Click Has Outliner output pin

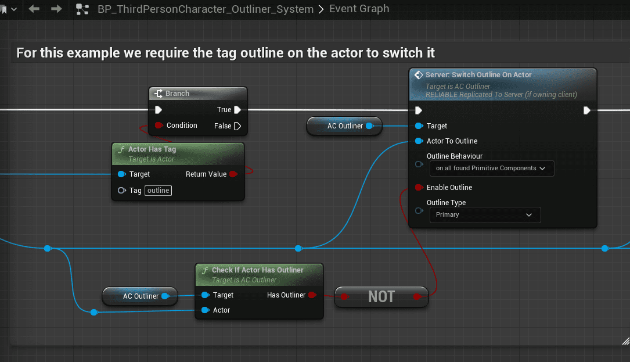point(312,295)
